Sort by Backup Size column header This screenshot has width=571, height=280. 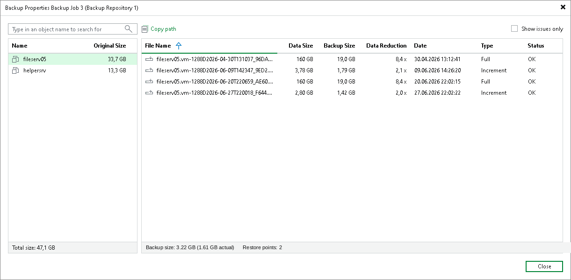340,46
